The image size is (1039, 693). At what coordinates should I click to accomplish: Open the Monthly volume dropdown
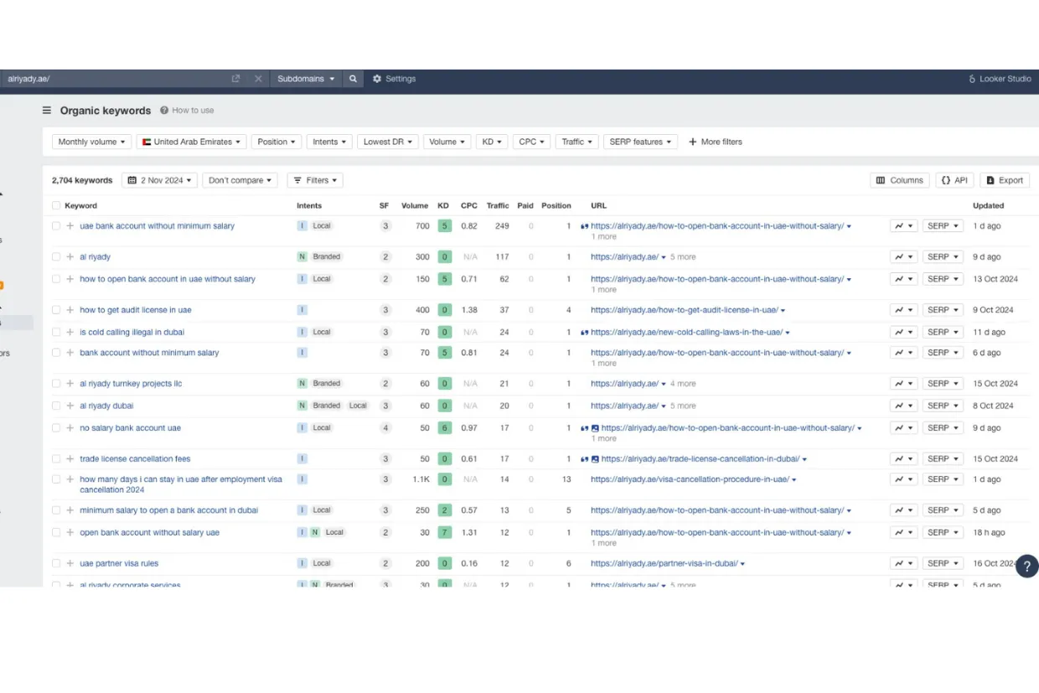91,142
